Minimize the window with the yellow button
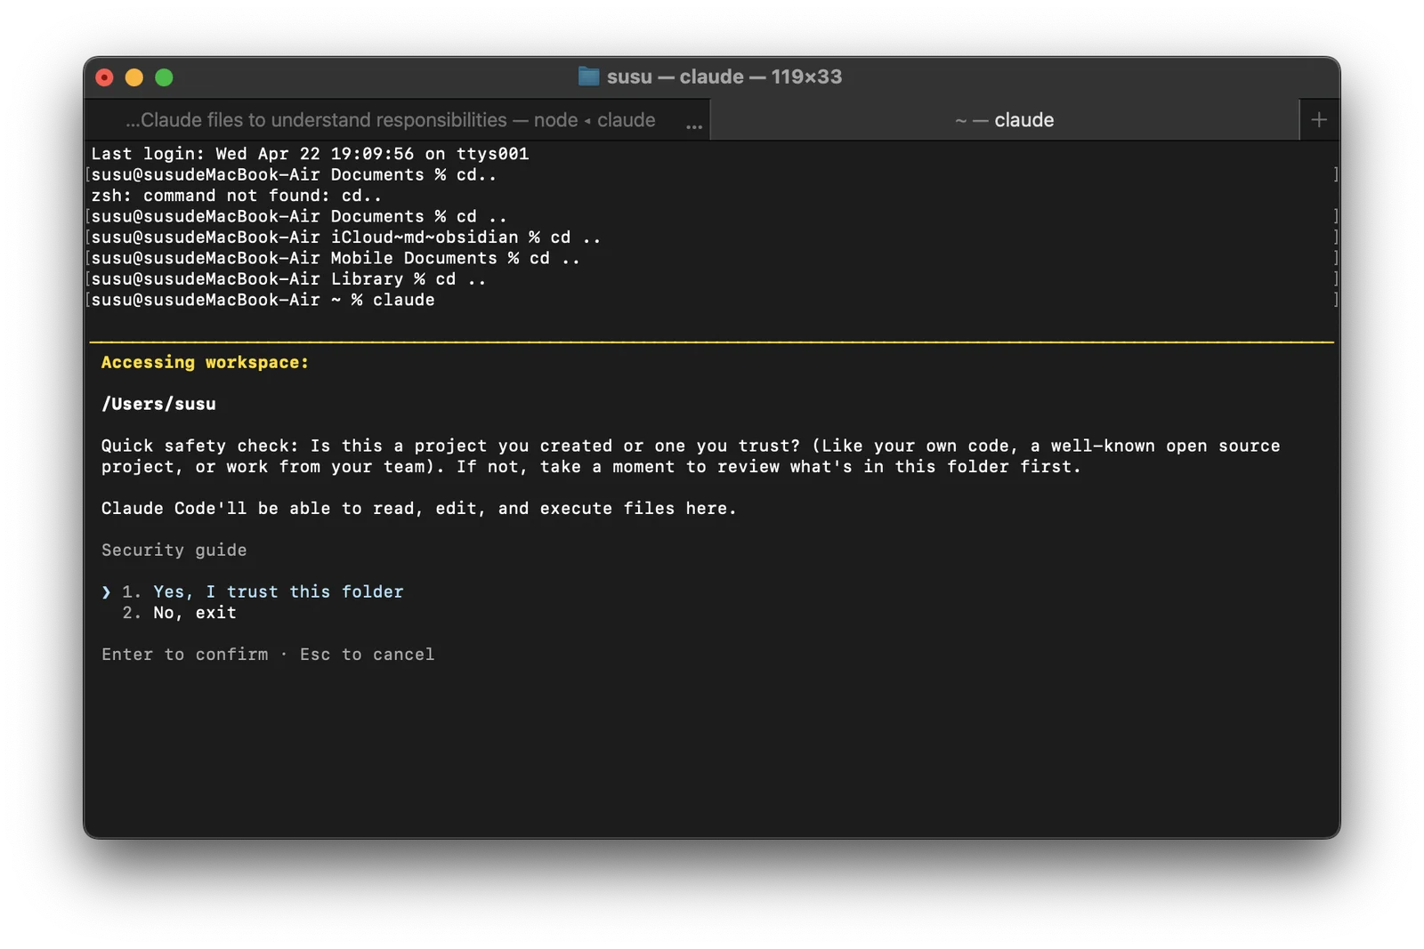The image size is (1424, 949). pyautogui.click(x=134, y=77)
